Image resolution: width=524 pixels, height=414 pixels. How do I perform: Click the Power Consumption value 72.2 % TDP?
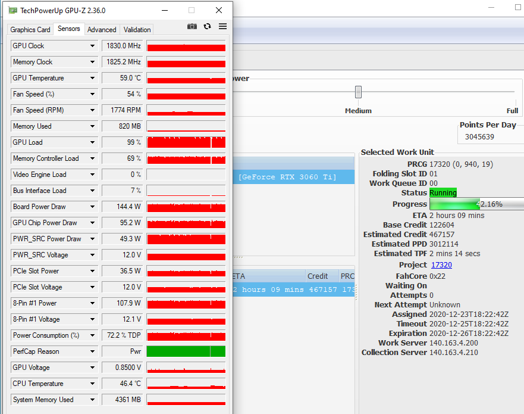123,335
